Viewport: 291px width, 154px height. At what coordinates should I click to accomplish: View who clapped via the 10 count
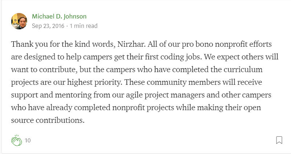pos(28,141)
